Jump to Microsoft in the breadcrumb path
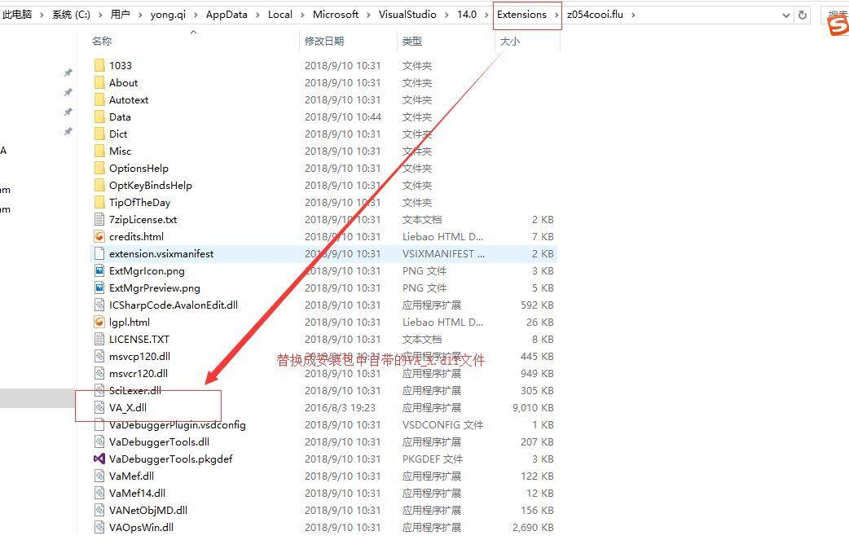Viewport: 849px width, 540px height. click(x=336, y=15)
